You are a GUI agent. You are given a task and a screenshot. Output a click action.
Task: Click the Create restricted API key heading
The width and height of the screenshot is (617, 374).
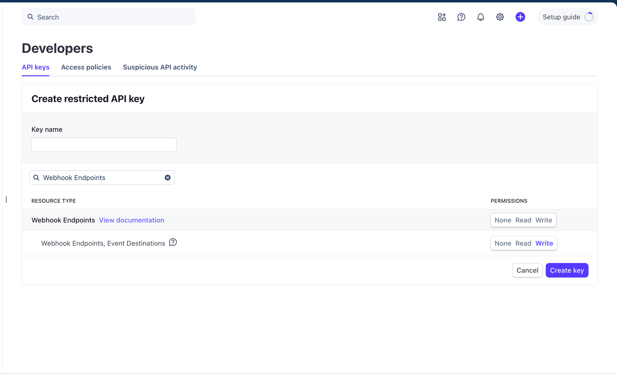[88, 99]
